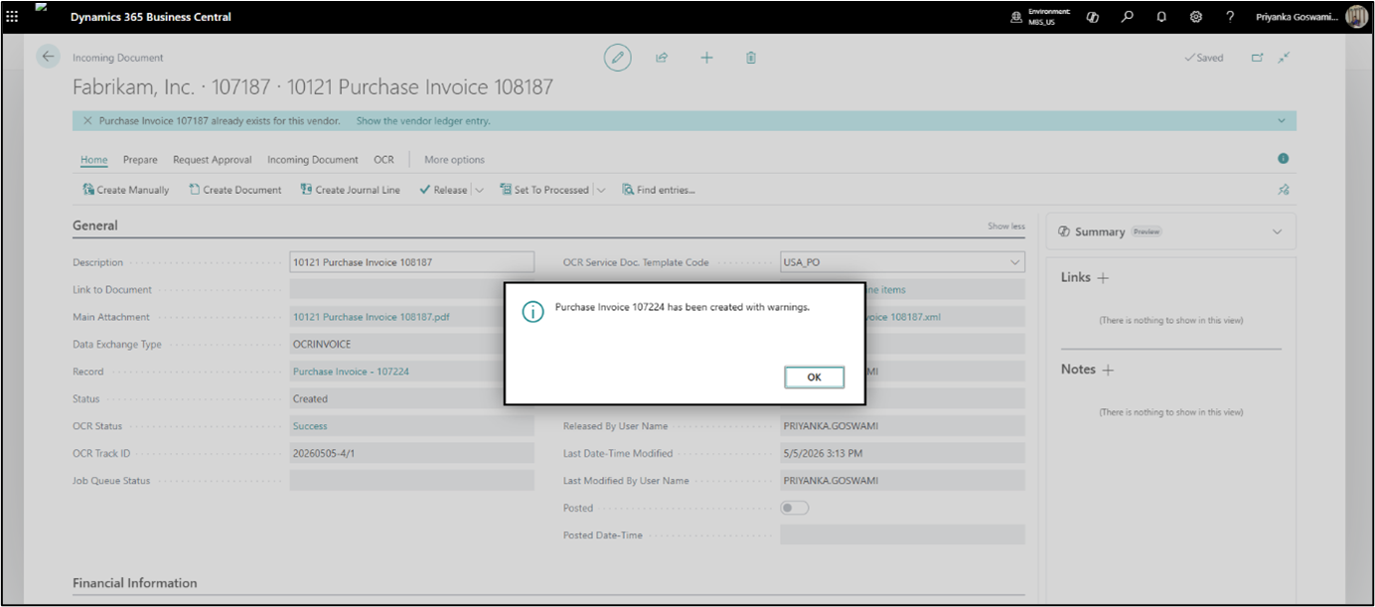Click the search magnifier icon
Screen dimensions: 1375x607
(x=1127, y=17)
